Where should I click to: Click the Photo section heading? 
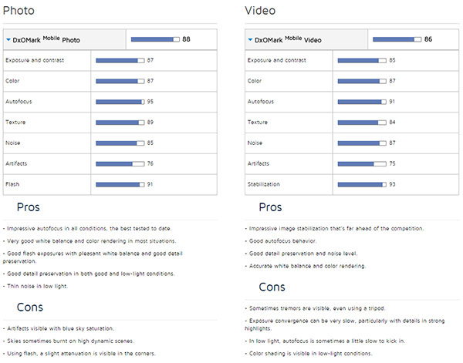[x=19, y=11]
